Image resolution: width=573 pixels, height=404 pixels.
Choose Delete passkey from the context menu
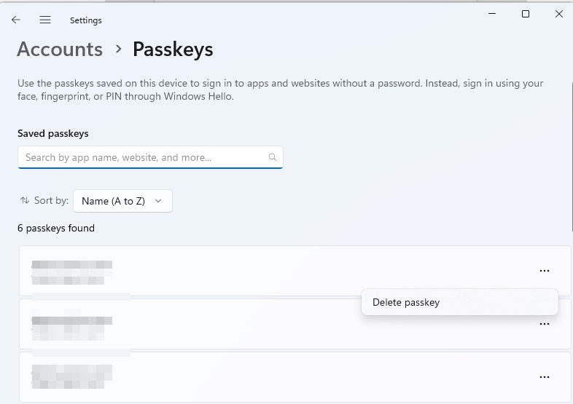coord(406,302)
